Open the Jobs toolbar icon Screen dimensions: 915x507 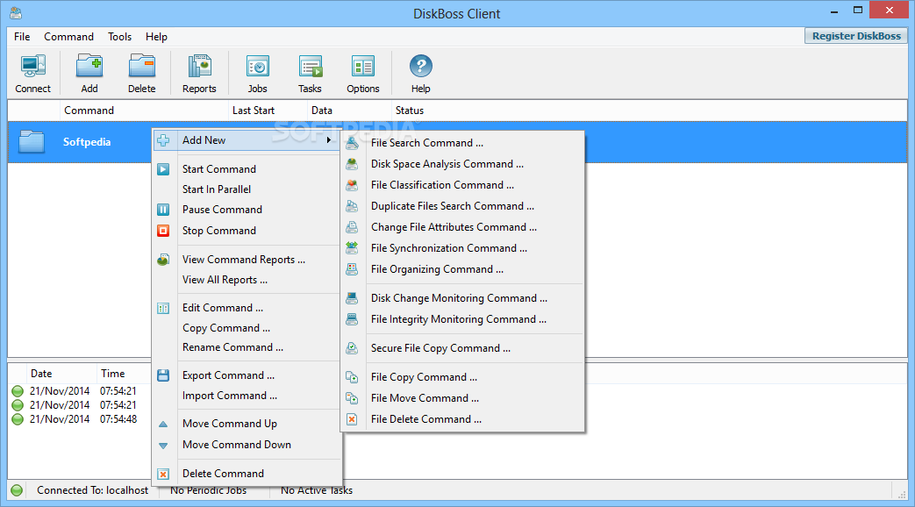coord(257,67)
